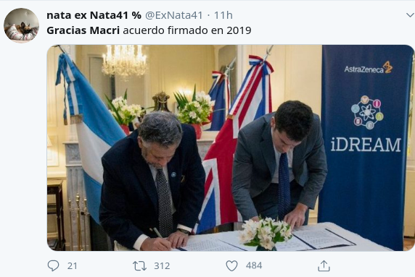Screen dimensions: 415x277
Task: Visit the display name nata ex Nata41 %
Action: [94, 15]
